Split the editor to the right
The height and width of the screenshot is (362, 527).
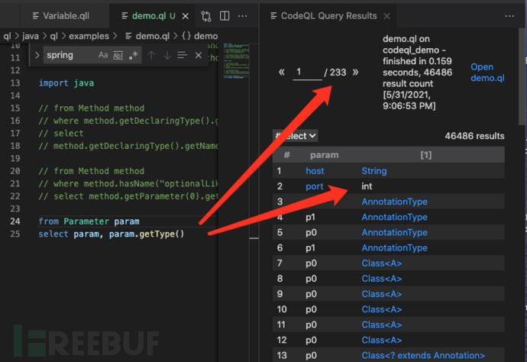225,16
